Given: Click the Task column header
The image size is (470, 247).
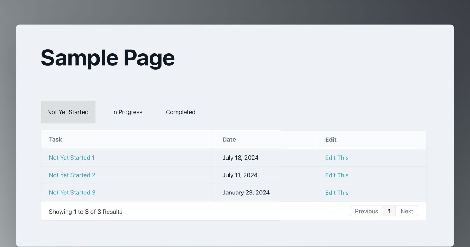Looking at the screenshot, I should (56, 140).
